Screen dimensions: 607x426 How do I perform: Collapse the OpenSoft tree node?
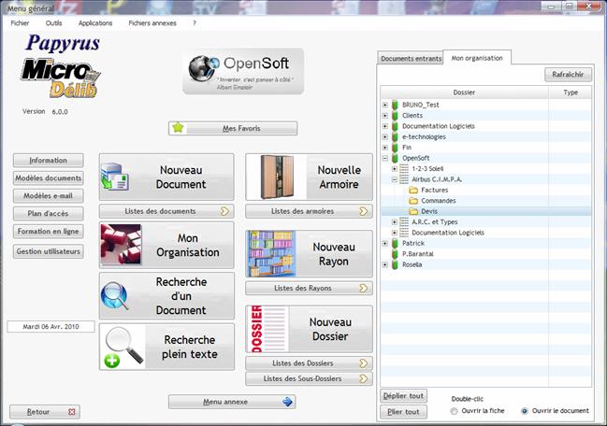click(384, 159)
